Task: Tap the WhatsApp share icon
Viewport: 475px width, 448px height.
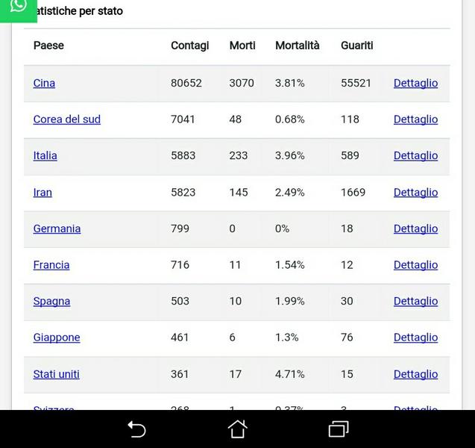Action: [18, 7]
